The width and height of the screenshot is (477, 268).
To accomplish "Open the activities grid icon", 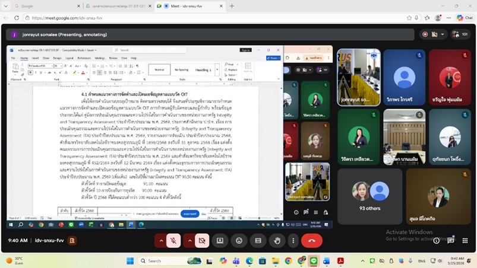I will pos(465,241).
